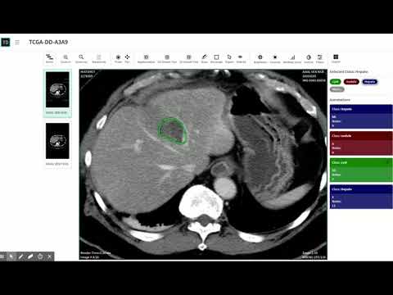Select the Pan tool with four-arrow icon
Viewport: 393px width, 295px height.
coord(127,59)
